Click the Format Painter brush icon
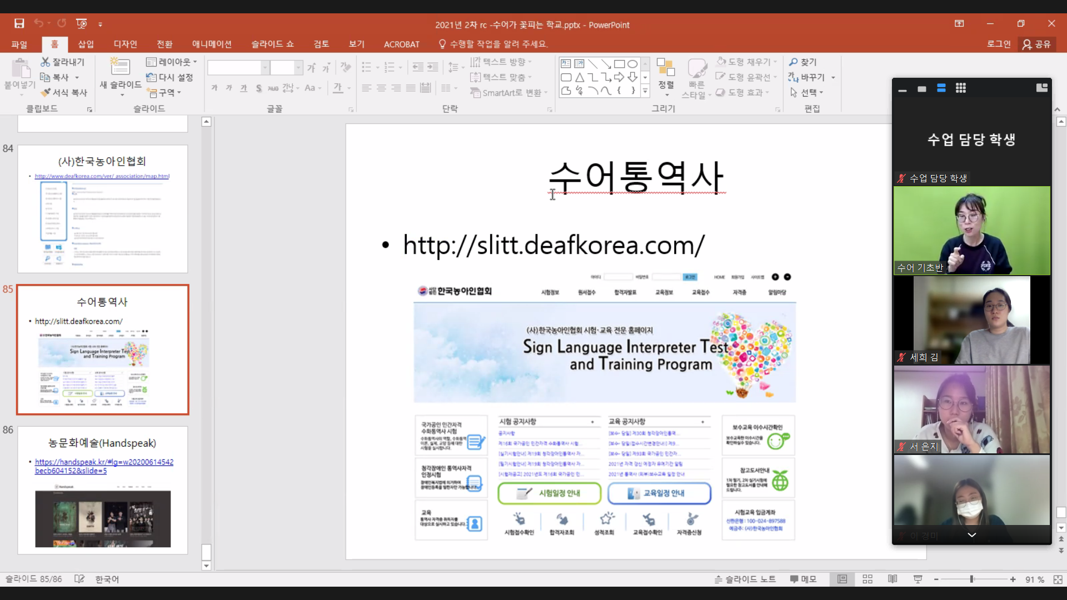 [x=46, y=92]
